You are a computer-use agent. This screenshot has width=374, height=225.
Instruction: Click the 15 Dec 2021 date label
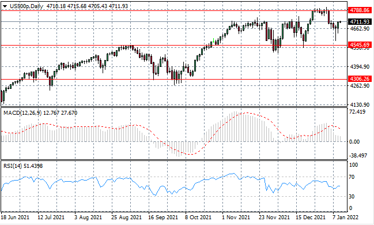tap(311, 217)
